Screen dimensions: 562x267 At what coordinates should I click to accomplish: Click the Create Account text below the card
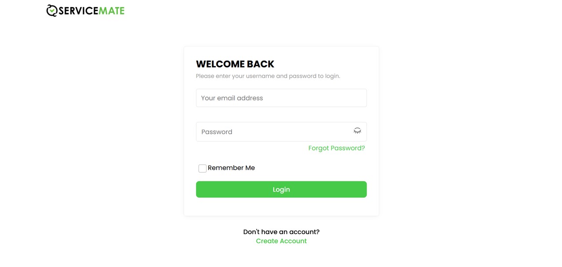tap(281, 241)
